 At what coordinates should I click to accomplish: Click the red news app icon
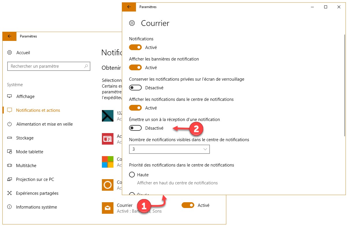[108, 139]
